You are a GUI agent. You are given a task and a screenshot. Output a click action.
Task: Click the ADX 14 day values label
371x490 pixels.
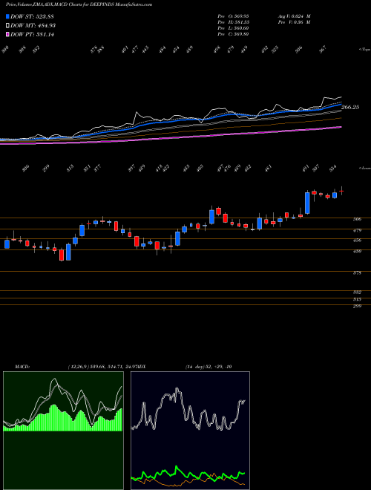pos(208,367)
